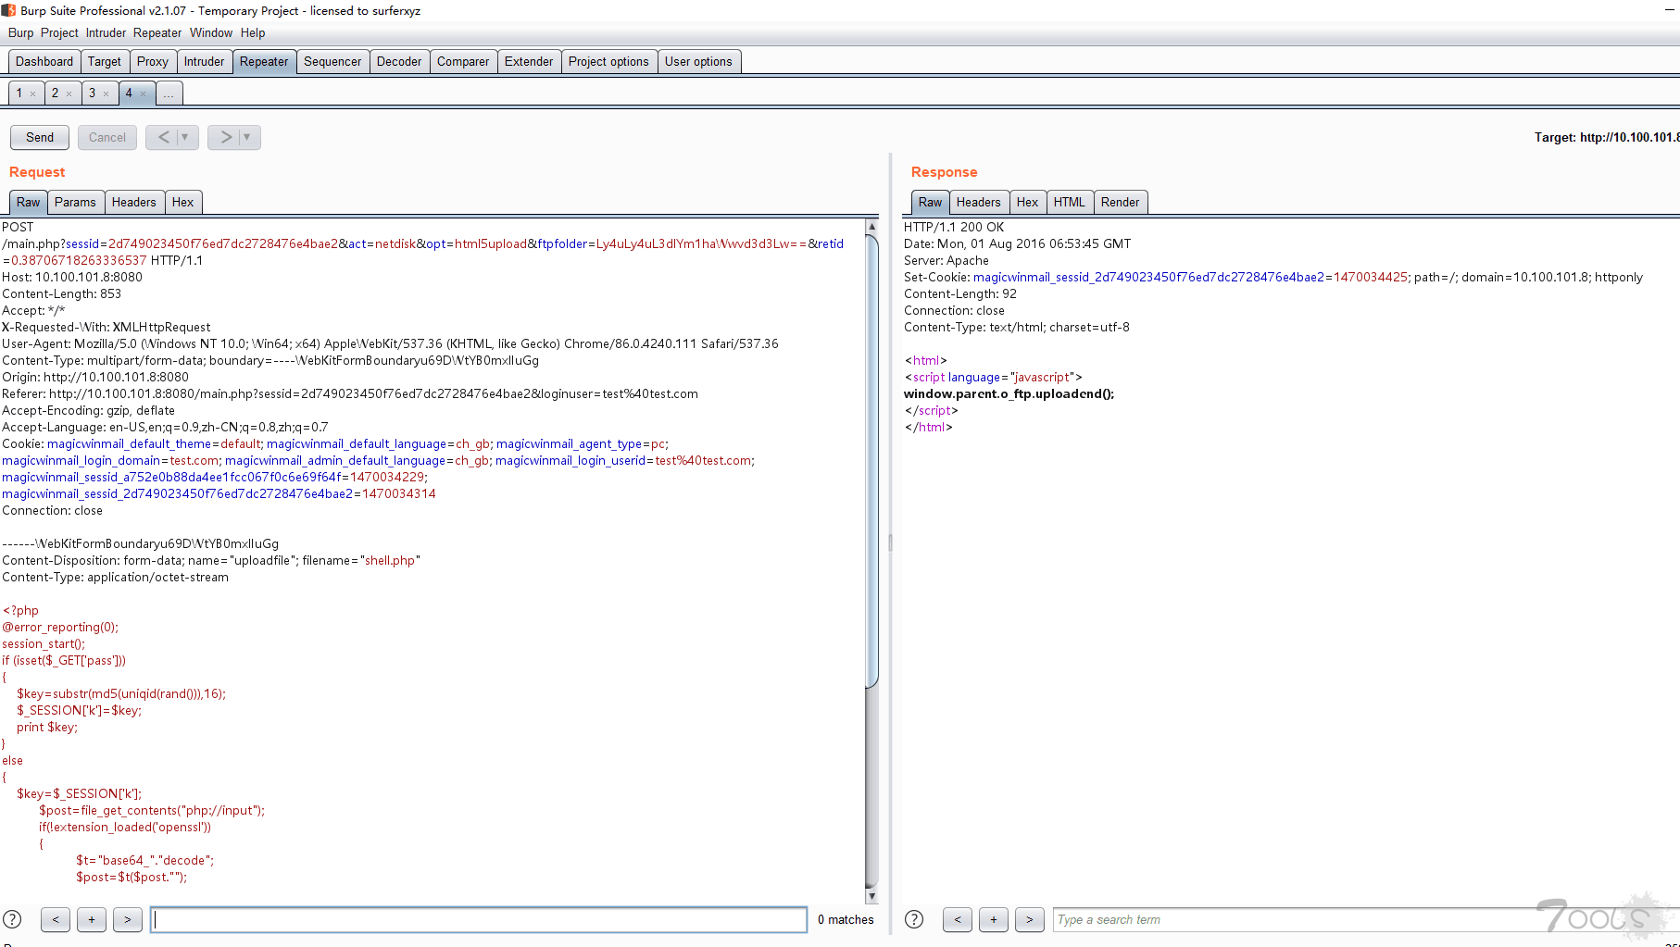The image size is (1680, 947).
Task: Switch to the Extender tab
Action: 529,61
